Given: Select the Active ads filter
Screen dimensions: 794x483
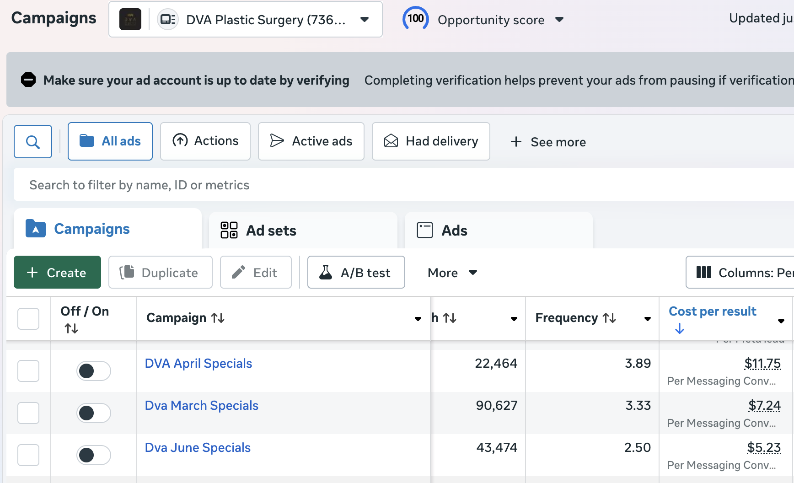Looking at the screenshot, I should point(311,141).
